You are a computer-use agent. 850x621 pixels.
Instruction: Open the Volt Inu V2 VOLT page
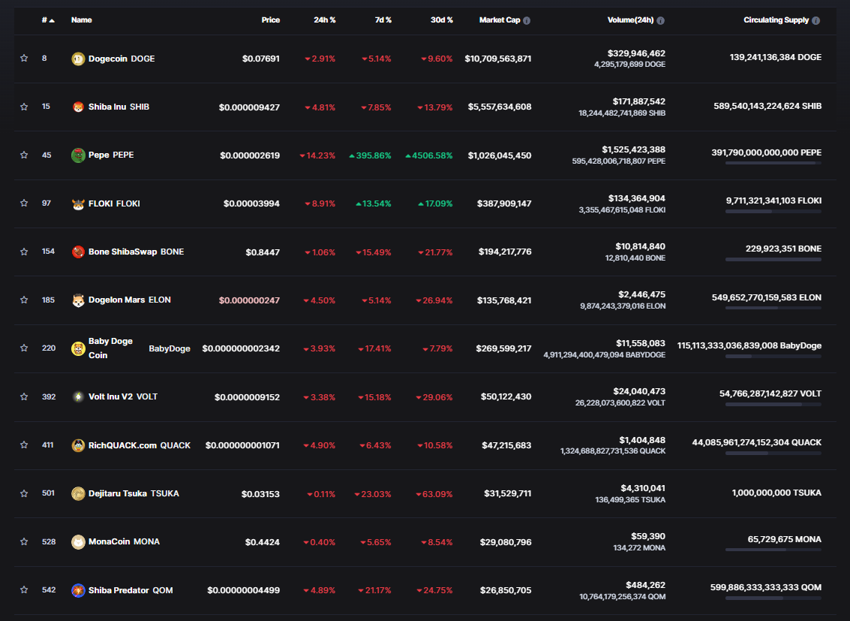point(123,396)
